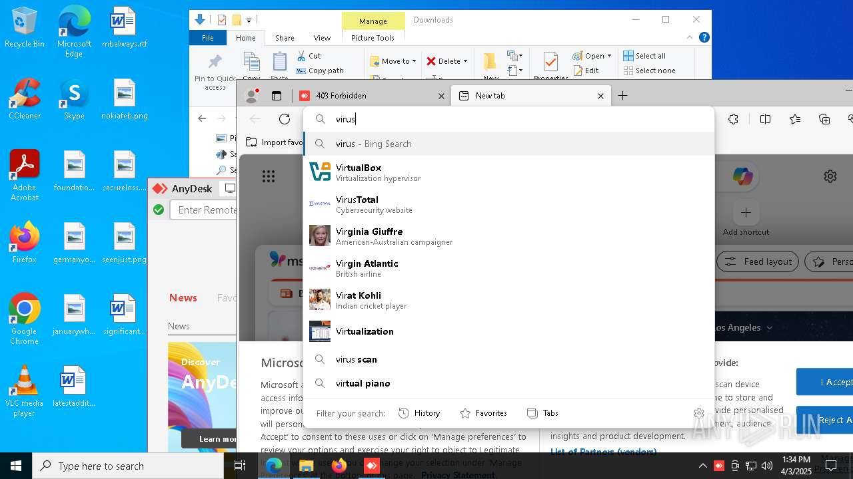853x479 pixels.
Task: Click Select all in Explorer
Action: [644, 56]
